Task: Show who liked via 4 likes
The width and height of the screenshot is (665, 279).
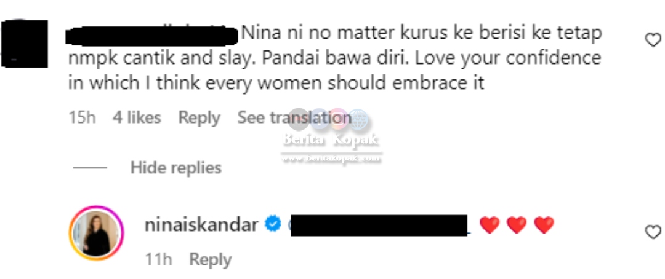Action: tap(137, 117)
